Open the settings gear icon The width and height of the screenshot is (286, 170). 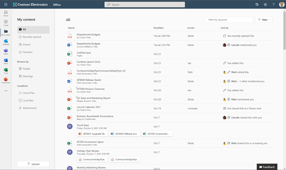[x=265, y=5]
